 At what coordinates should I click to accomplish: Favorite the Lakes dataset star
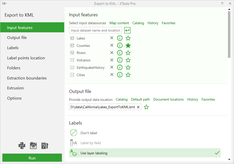(128, 38)
